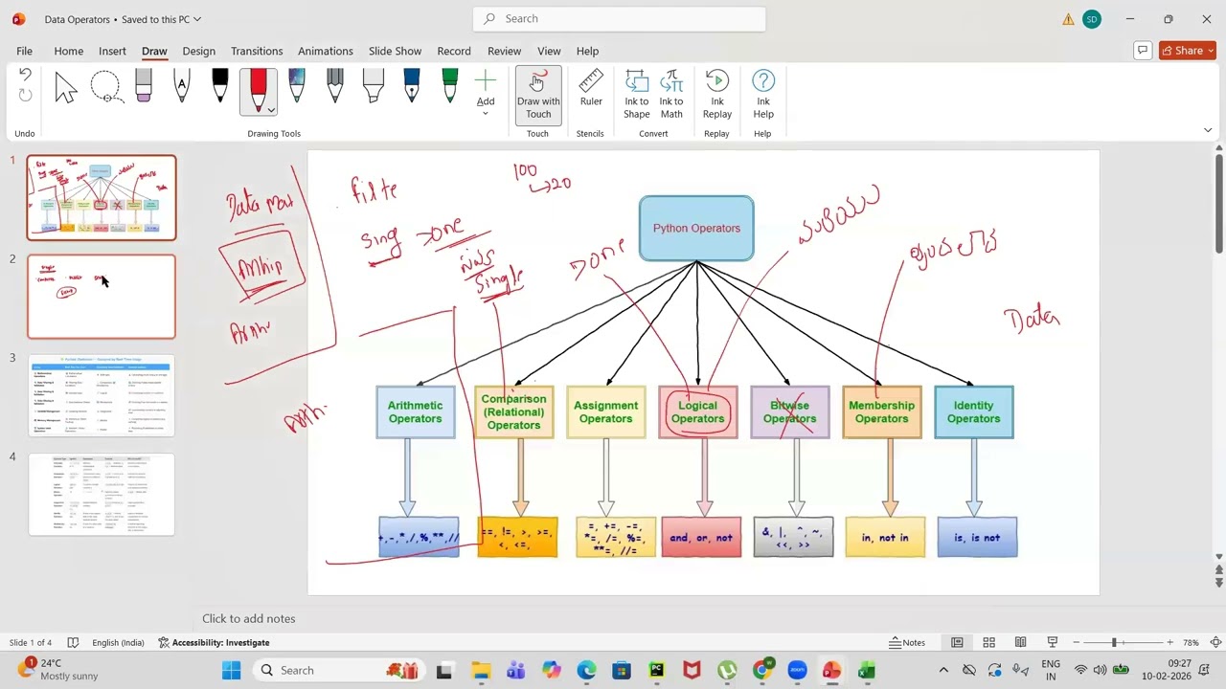Open the Review tab
The height and width of the screenshot is (689, 1226).
(504, 51)
